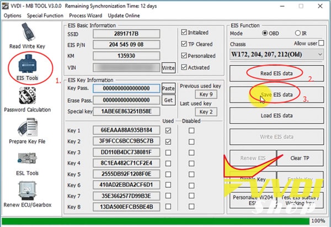Screen dimensions: 331x227
Task: Enable the Allow user checkbox
Action: pos(321,43)
